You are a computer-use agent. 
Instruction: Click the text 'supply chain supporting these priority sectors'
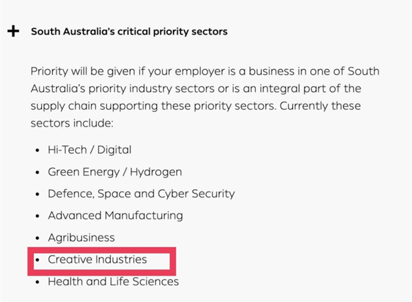point(152,106)
